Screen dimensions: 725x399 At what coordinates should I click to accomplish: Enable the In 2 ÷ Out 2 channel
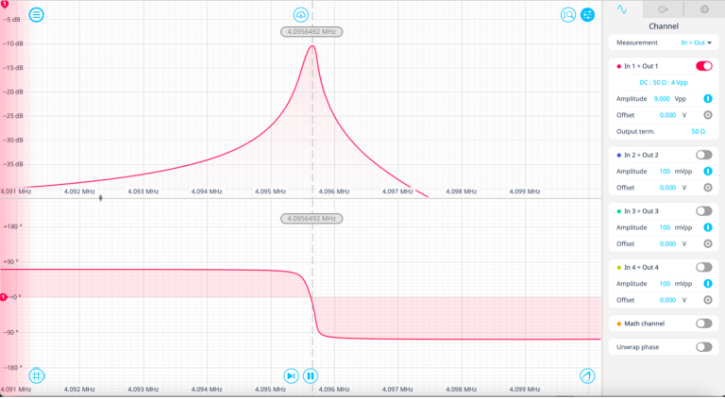coord(703,155)
